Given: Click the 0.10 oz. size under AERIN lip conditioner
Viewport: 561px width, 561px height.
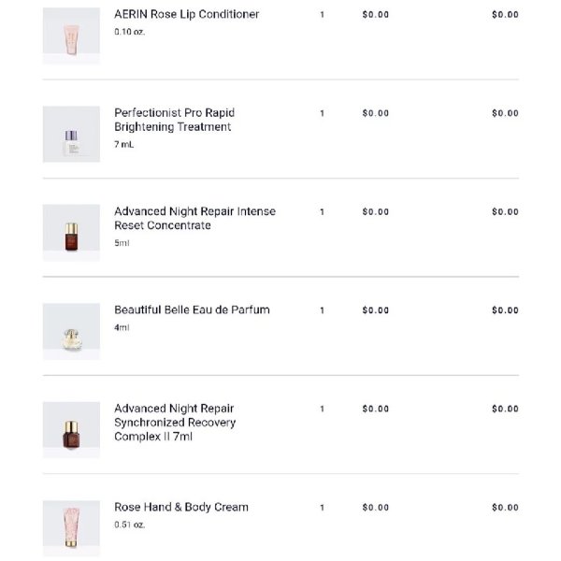Looking at the screenshot, I should [130, 32].
